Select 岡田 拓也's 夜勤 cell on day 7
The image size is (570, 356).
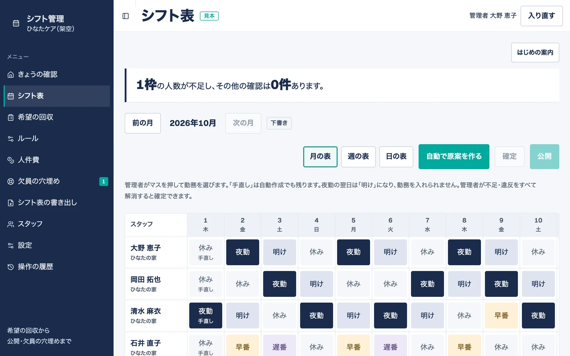pyautogui.click(x=427, y=284)
